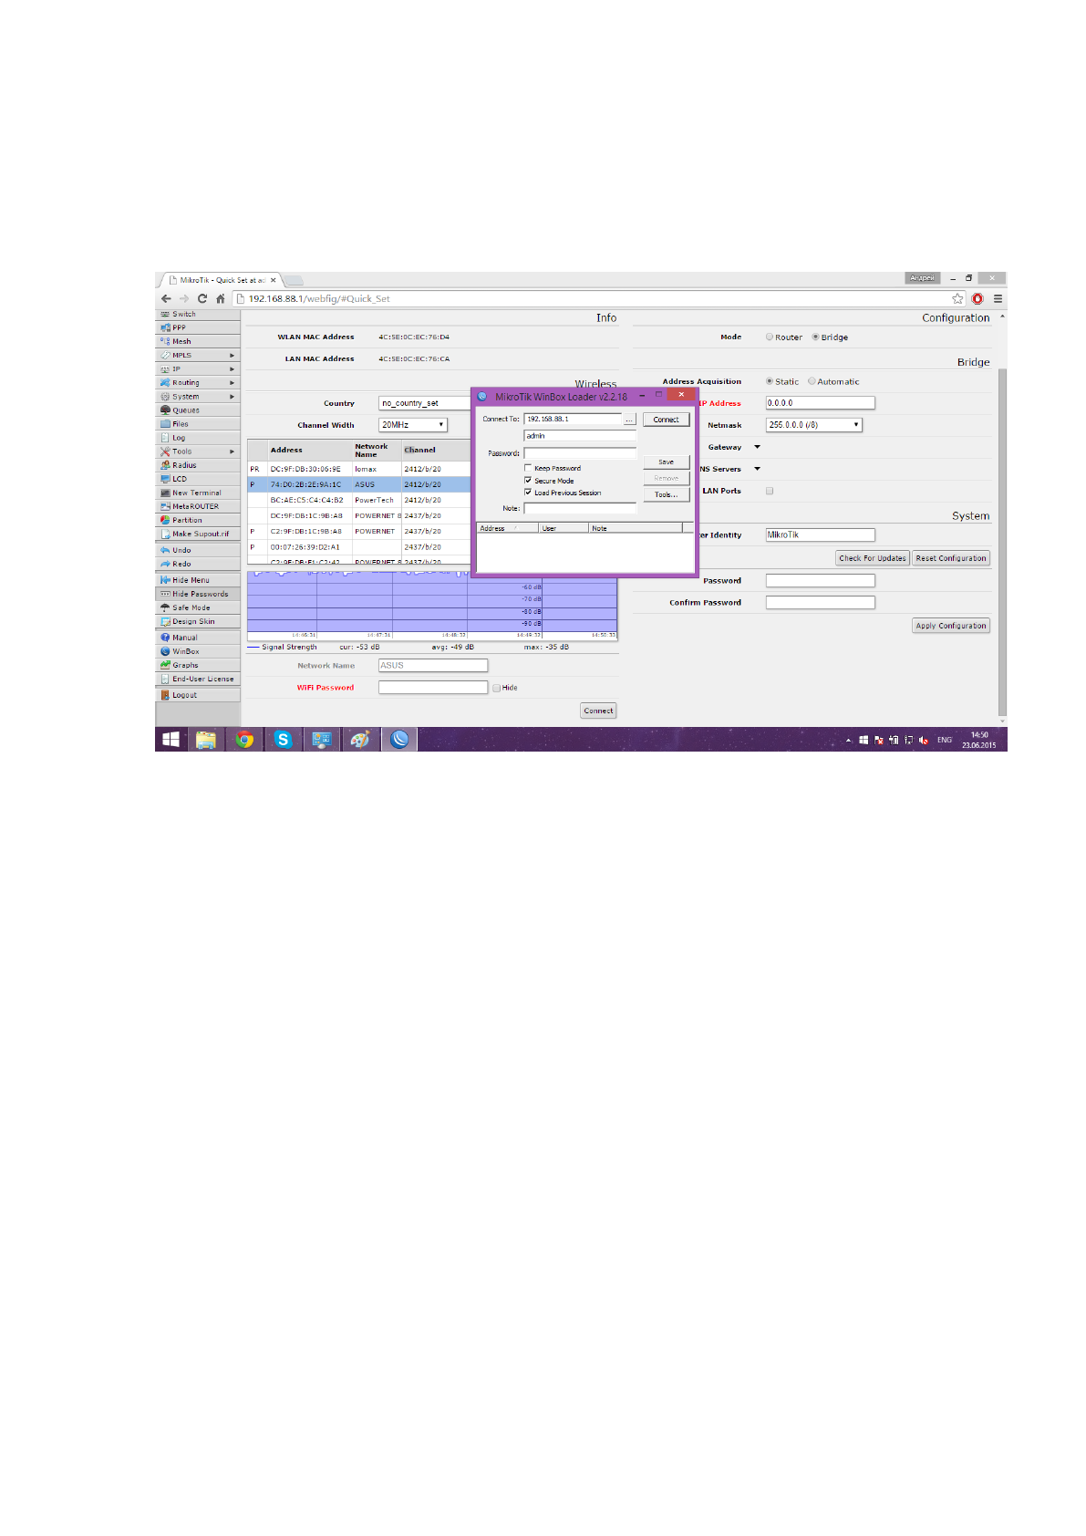Click Connect in WinBox Loader
Viewport: 1086px width, 1536px height.
click(667, 420)
